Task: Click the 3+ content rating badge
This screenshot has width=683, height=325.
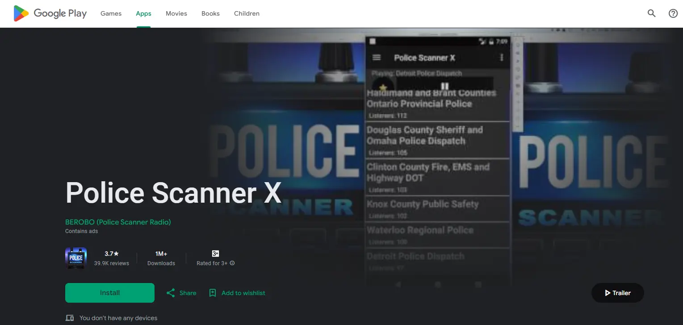Action: (x=215, y=254)
